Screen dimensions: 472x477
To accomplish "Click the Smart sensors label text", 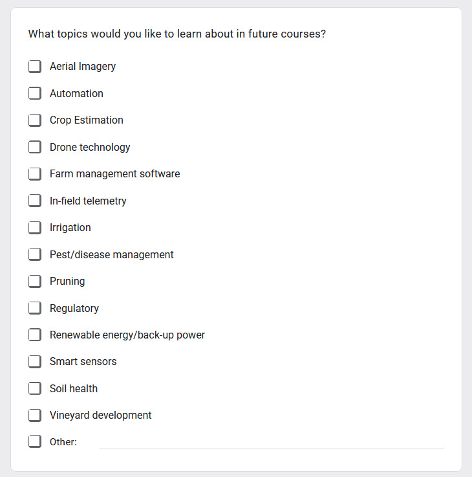I will 83,361.
